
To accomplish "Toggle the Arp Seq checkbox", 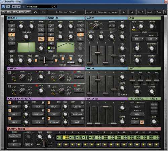I will [x=97, y=12].
